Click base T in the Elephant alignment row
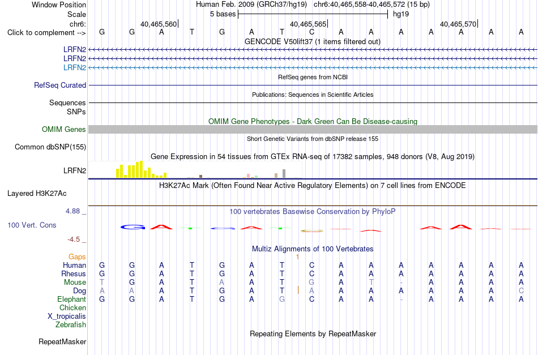The image size is (538, 355). (192, 299)
